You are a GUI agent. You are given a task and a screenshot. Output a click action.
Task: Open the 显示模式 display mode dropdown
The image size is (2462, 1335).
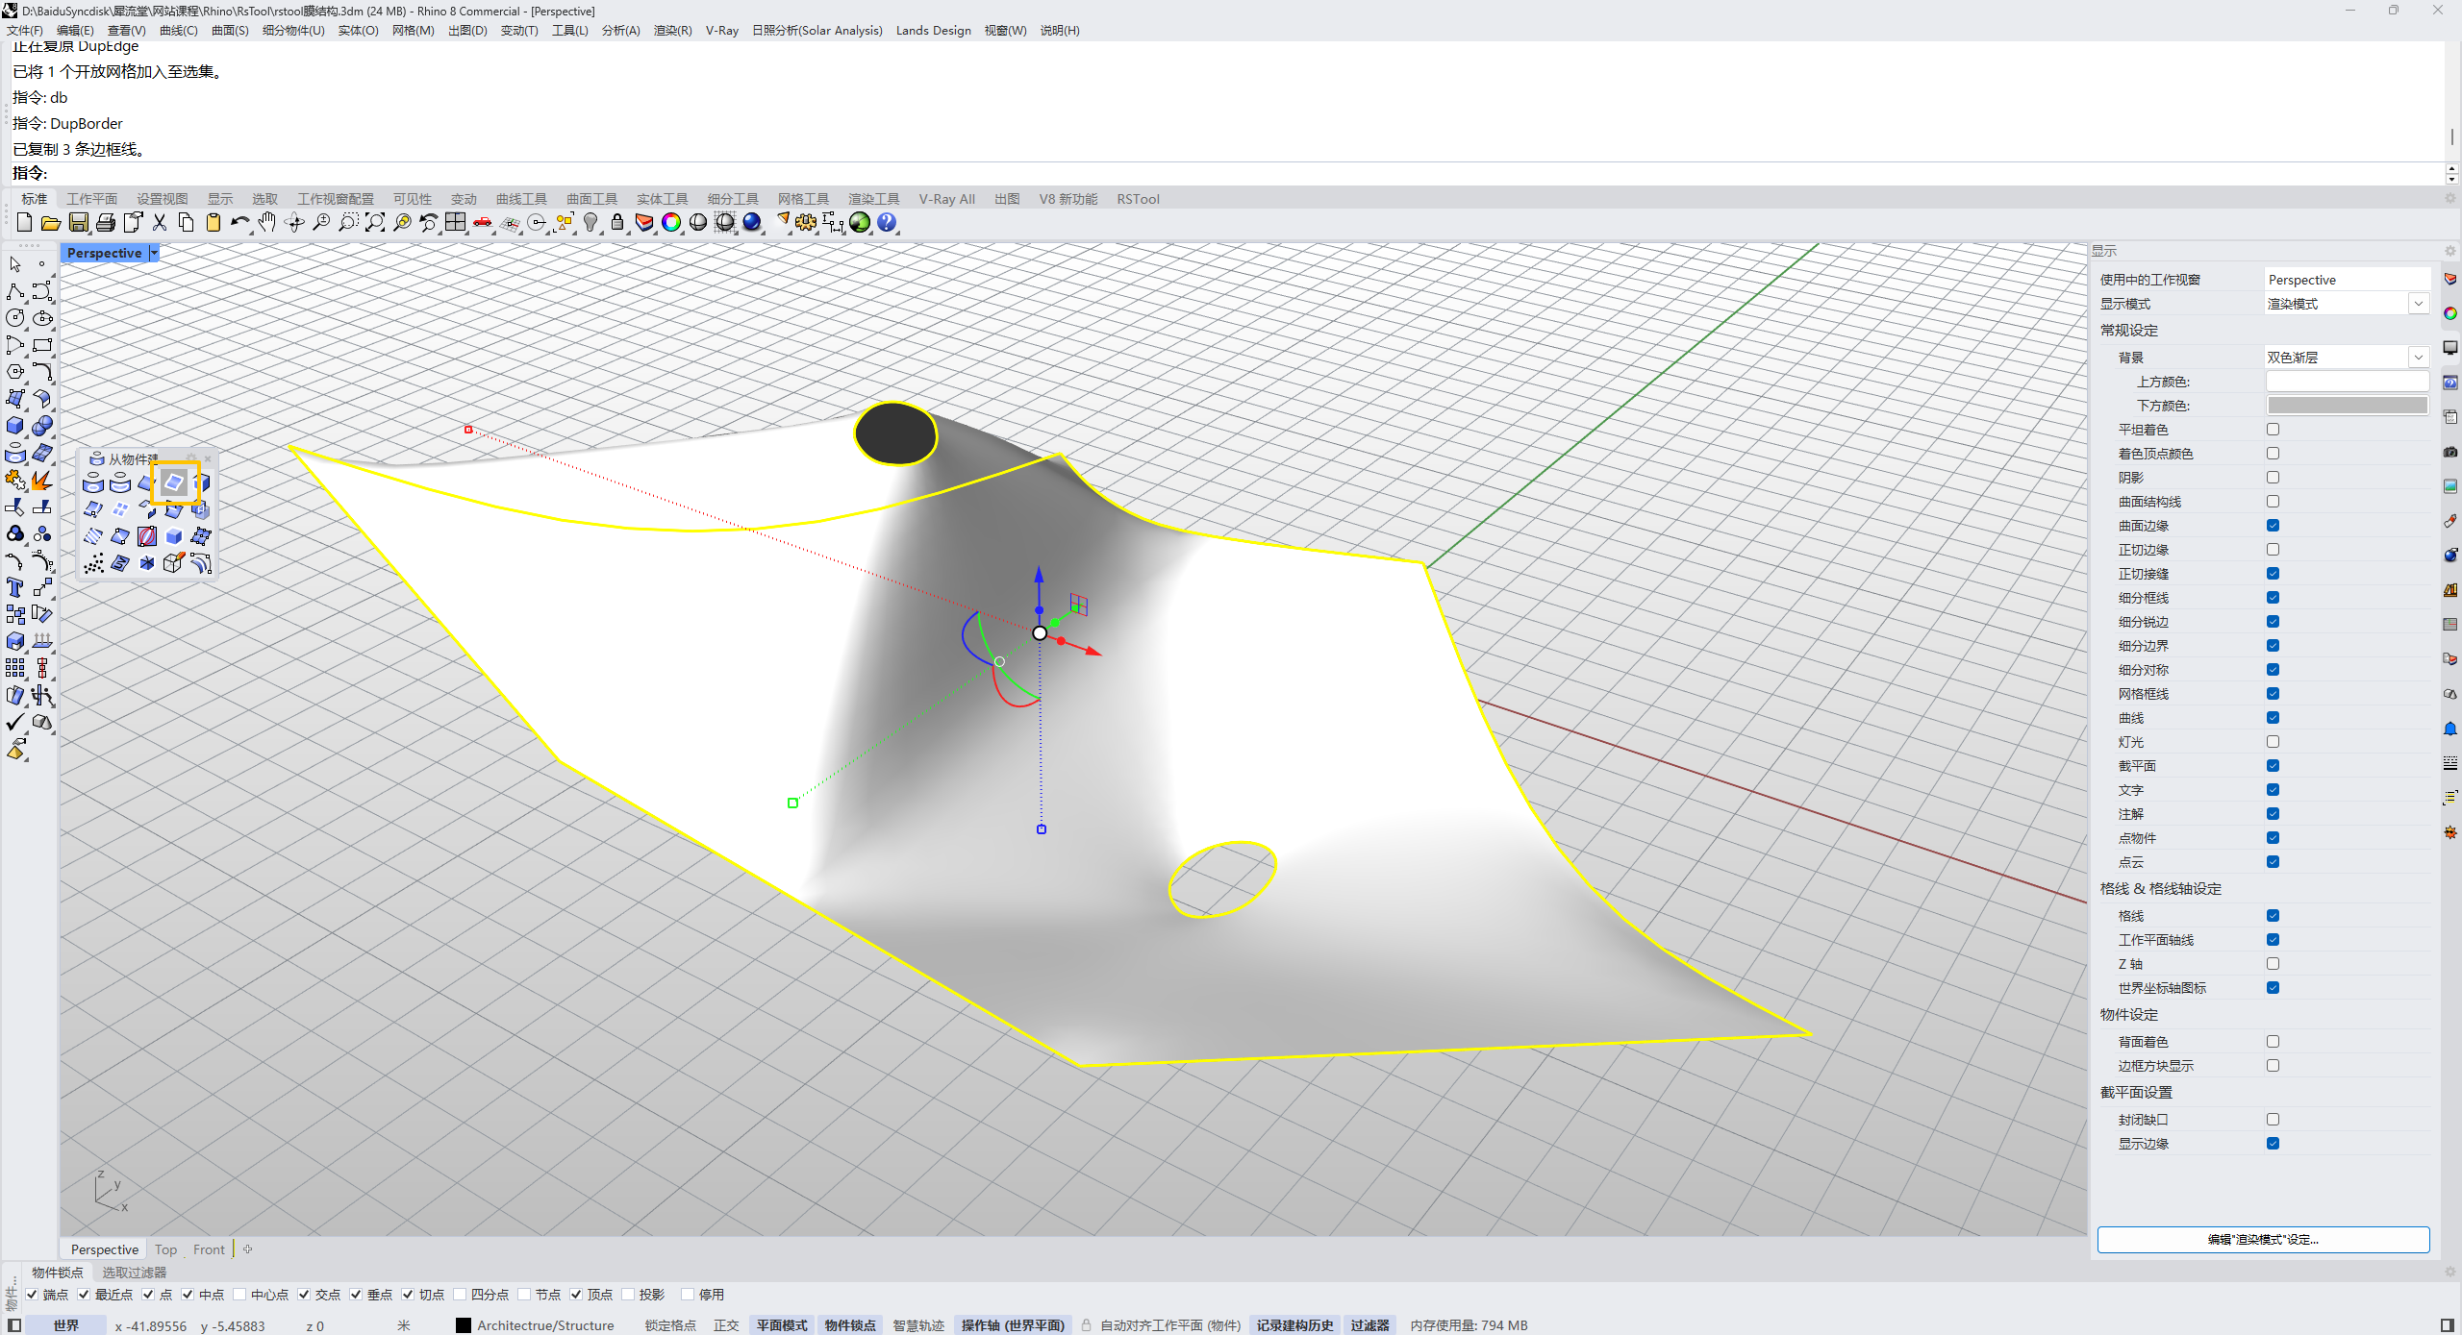[2418, 304]
